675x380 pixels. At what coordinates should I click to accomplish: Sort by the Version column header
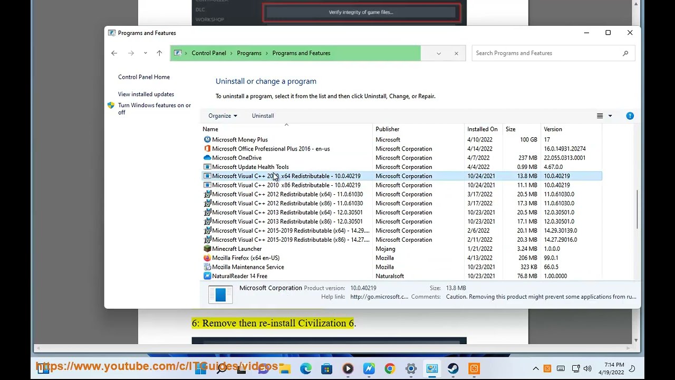572,129
